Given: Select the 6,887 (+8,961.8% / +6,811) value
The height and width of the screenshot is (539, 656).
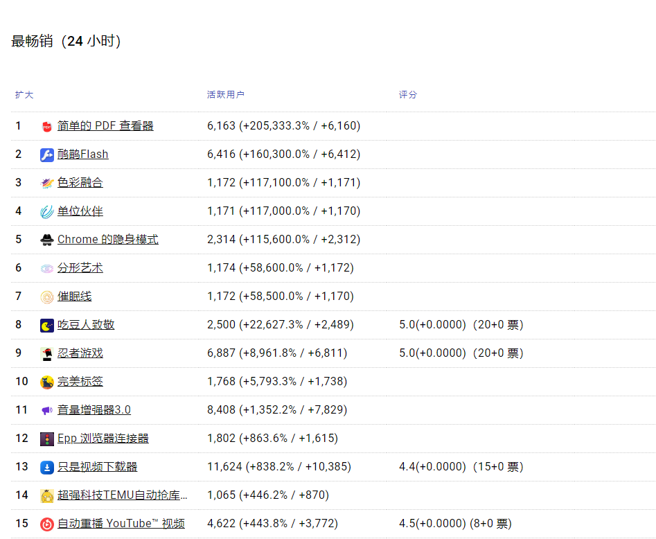Looking at the screenshot, I should click(x=277, y=353).
